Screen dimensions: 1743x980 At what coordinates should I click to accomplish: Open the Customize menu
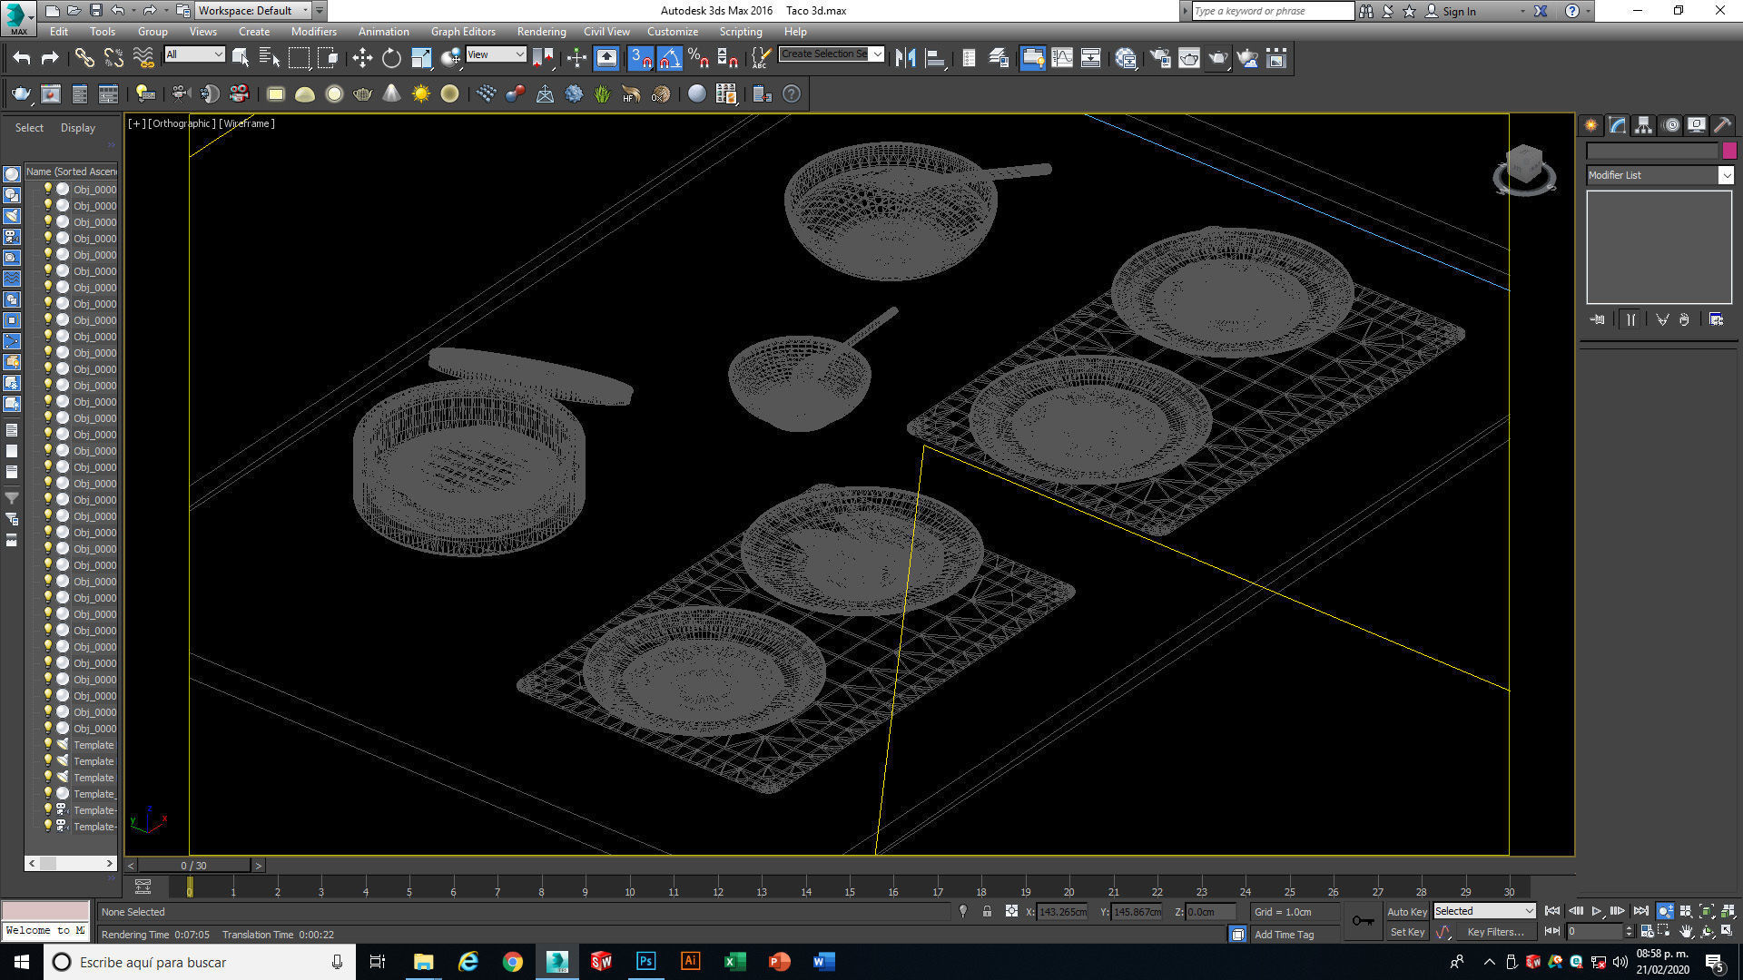coord(673,31)
